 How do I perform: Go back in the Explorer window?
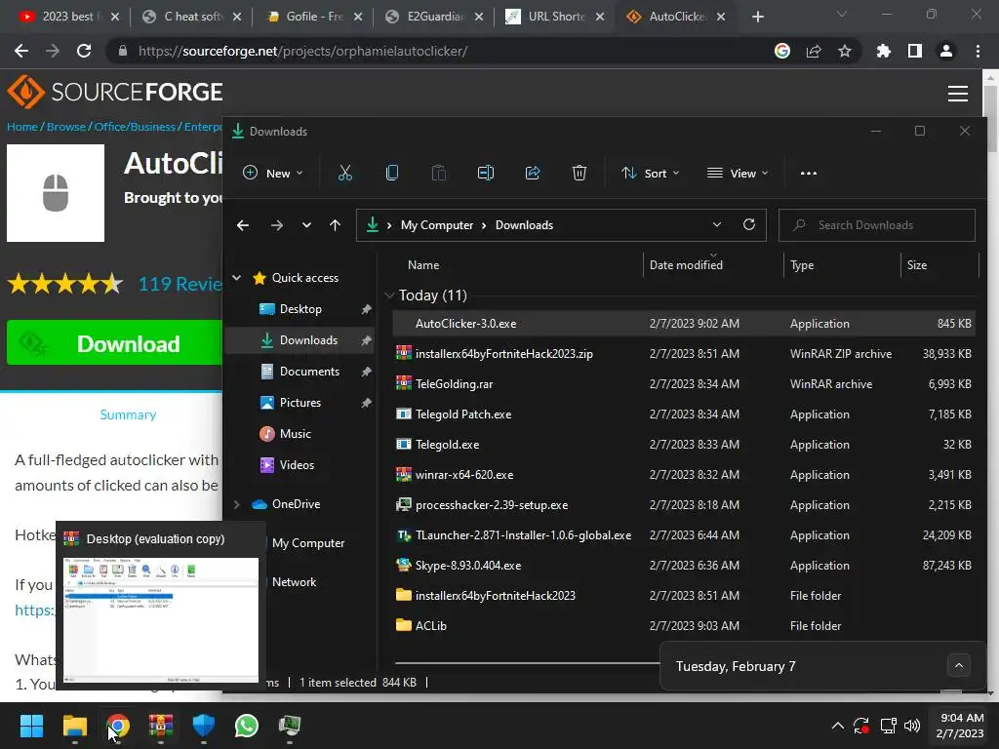click(243, 225)
